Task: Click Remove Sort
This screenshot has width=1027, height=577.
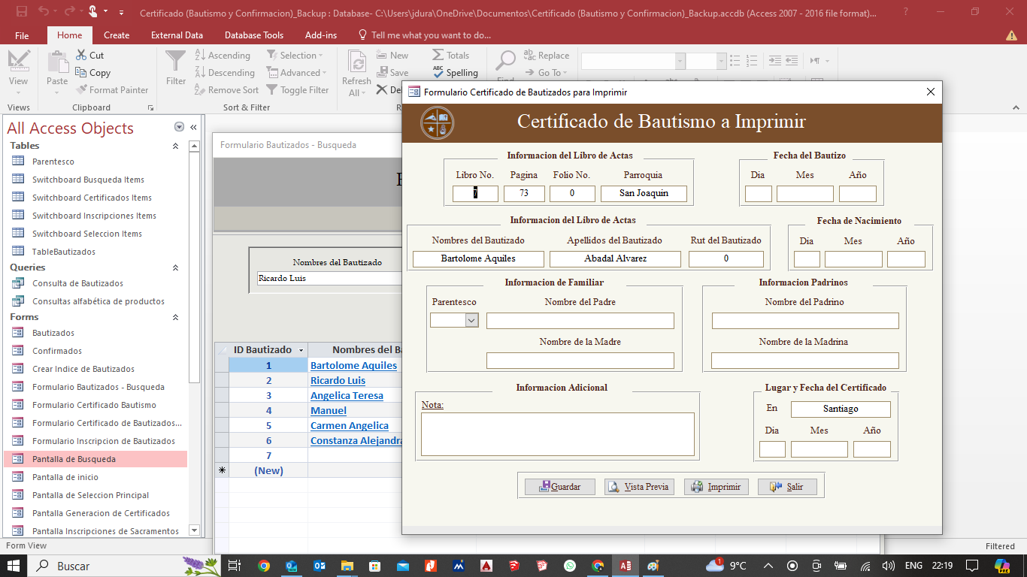Action: tap(226, 89)
